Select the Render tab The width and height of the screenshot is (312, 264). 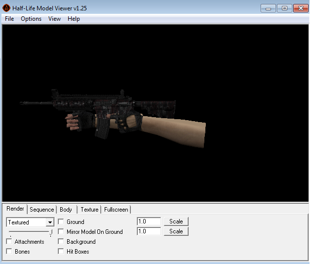tap(15, 209)
